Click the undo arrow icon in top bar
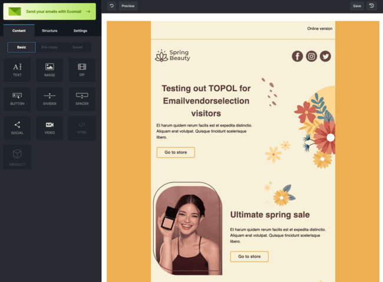 point(111,6)
